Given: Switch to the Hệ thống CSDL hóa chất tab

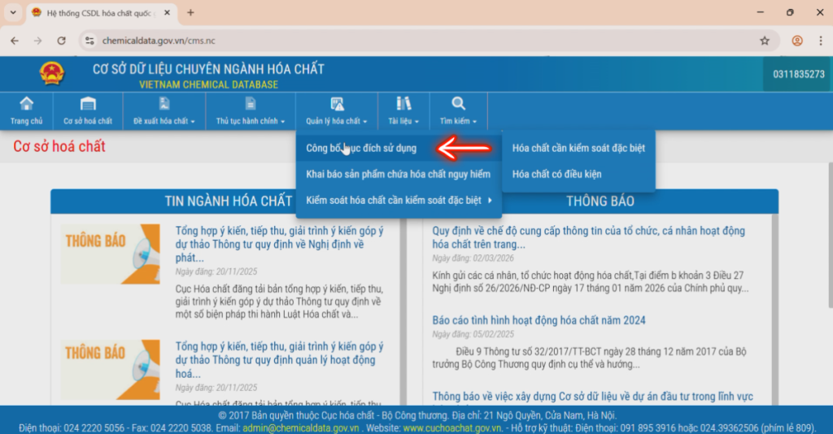Looking at the screenshot, I should tap(99, 13).
